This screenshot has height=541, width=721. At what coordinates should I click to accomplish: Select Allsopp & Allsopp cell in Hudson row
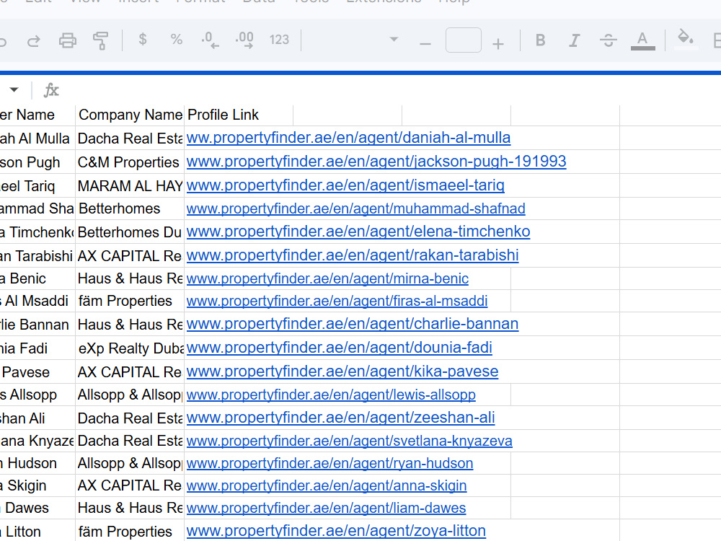tap(130, 463)
